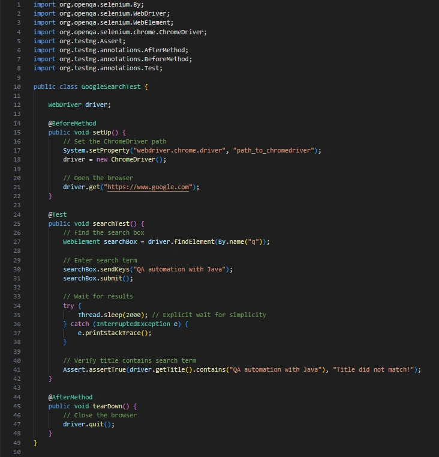Screen dimensions: 439x457
Task: Click the "path_to_chromedriver" string
Action: 273,151
